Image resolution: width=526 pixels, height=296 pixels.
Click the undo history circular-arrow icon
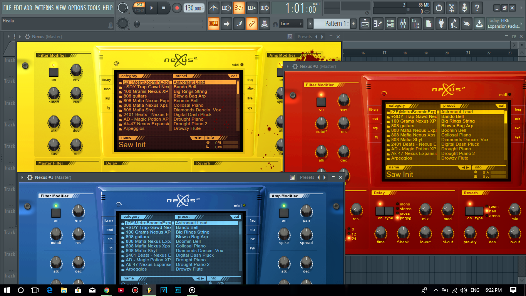(439, 8)
